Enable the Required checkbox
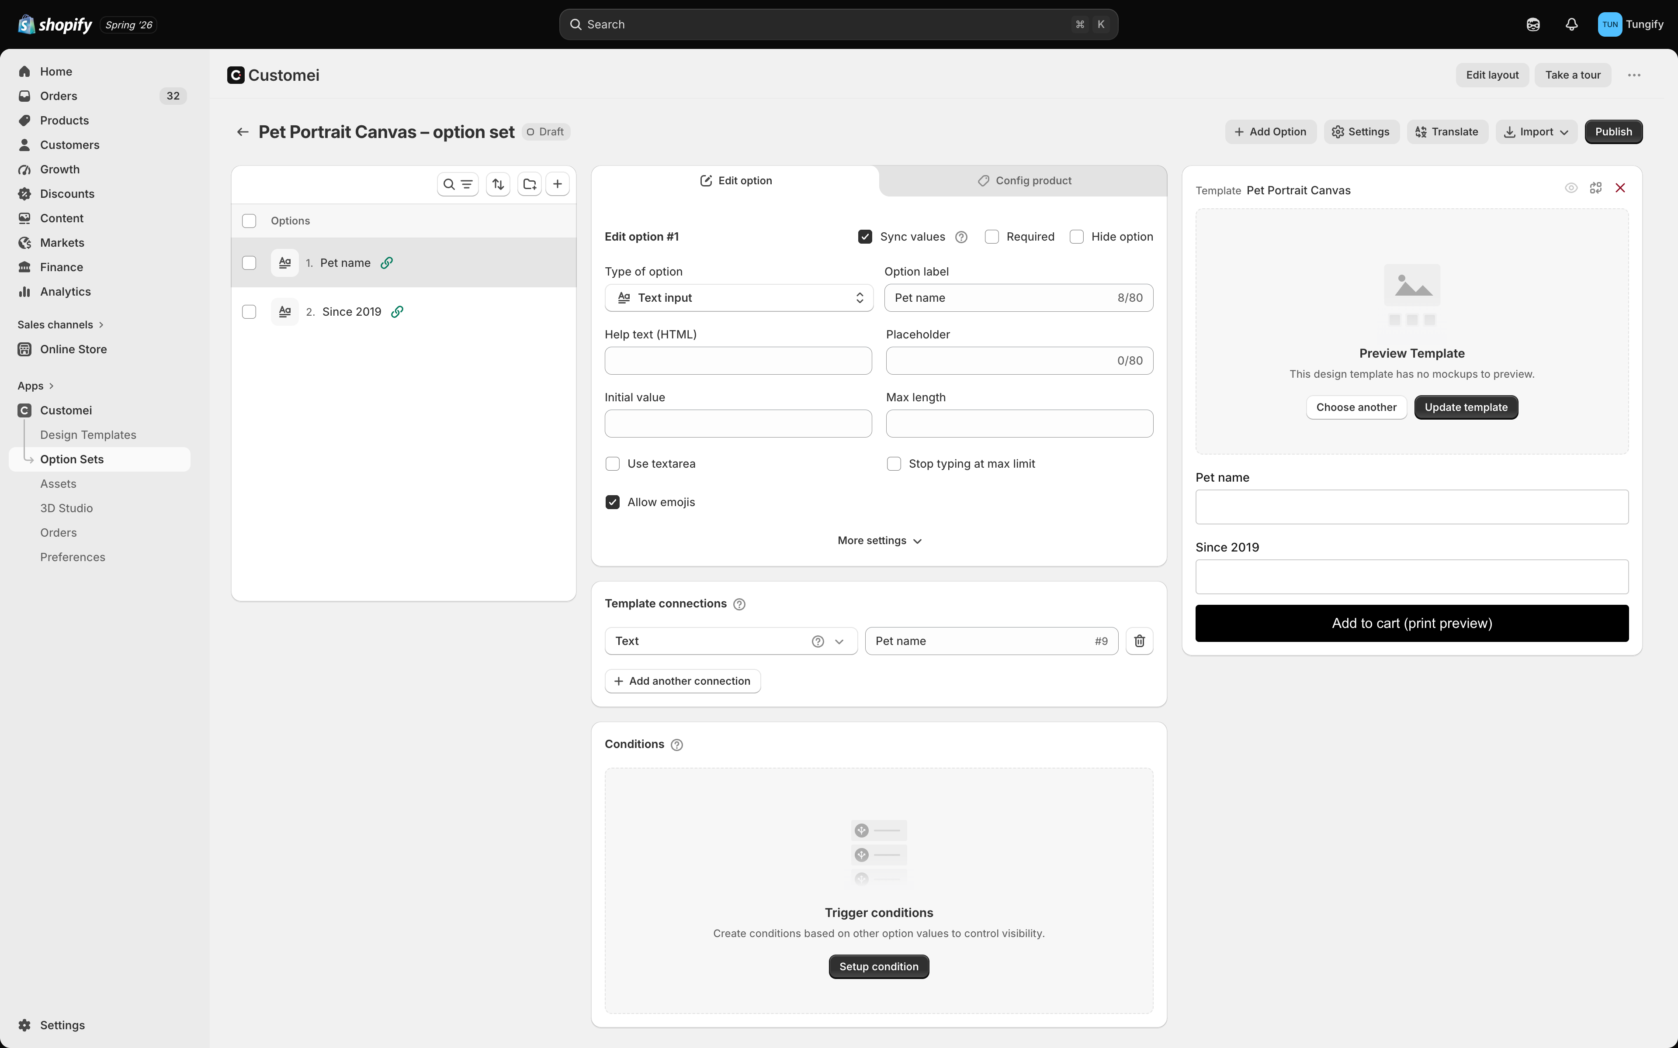 992,237
